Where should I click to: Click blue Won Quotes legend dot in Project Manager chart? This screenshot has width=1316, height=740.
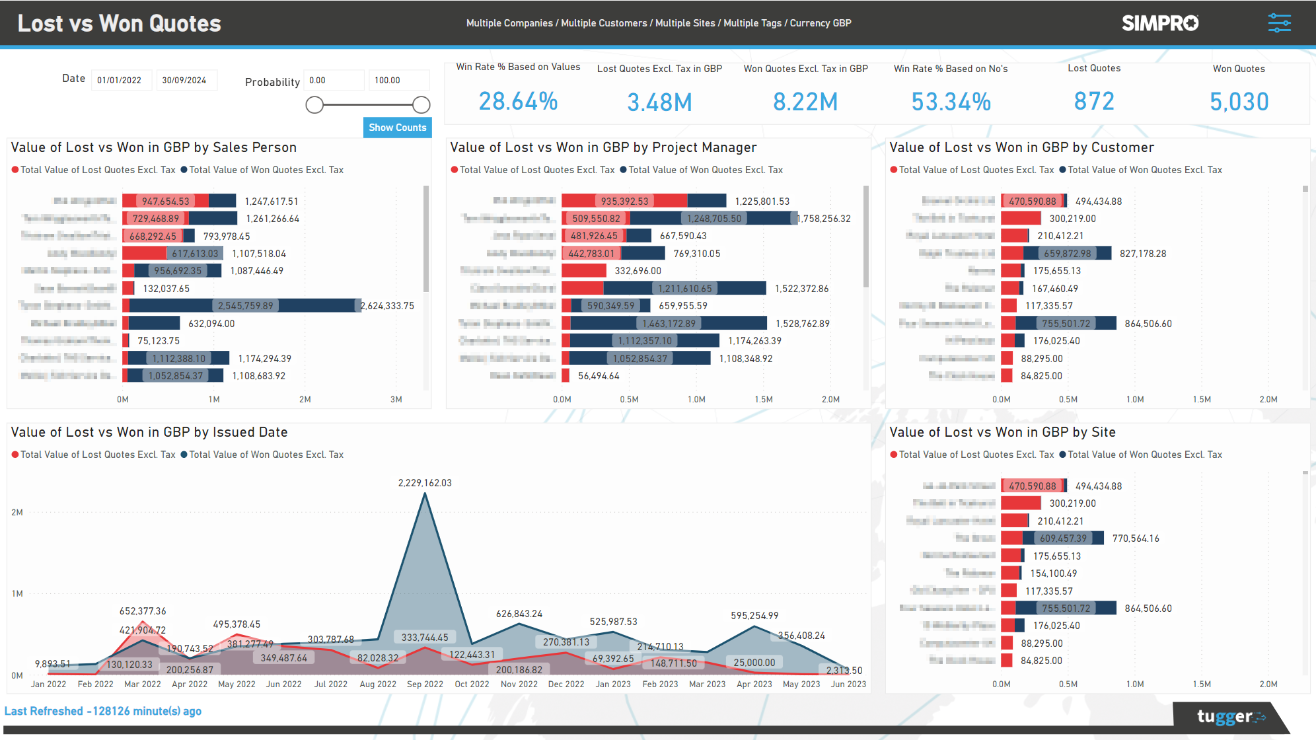coord(622,170)
